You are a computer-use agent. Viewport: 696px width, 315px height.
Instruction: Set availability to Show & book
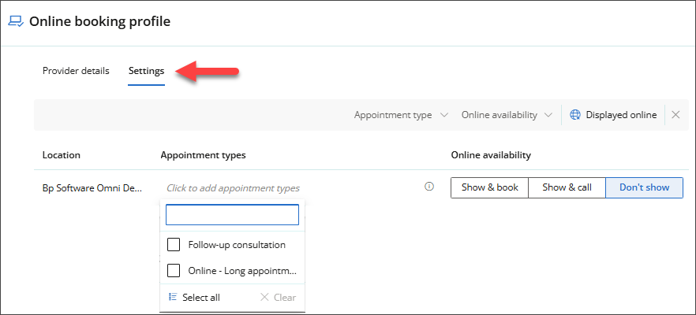point(489,187)
